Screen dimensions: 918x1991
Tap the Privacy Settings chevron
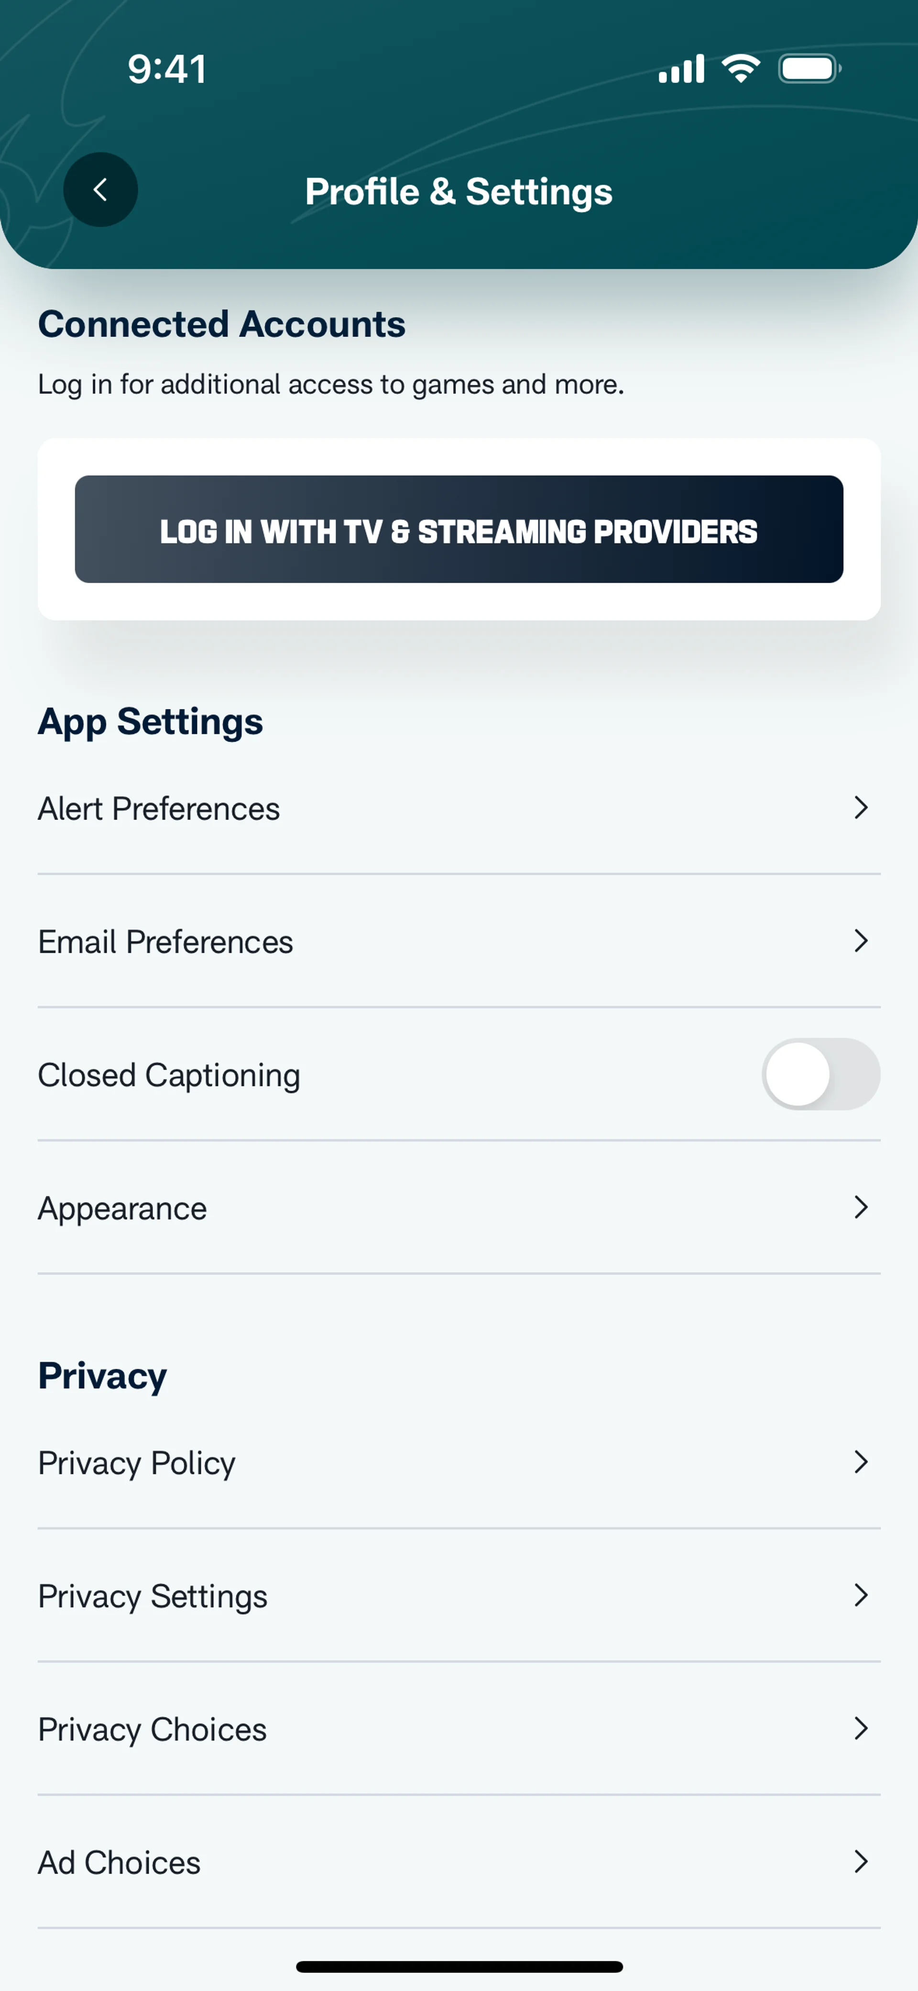click(x=861, y=1595)
